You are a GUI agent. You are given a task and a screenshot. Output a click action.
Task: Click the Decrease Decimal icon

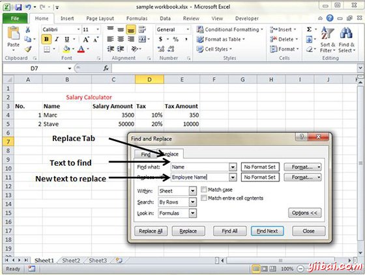point(171,49)
